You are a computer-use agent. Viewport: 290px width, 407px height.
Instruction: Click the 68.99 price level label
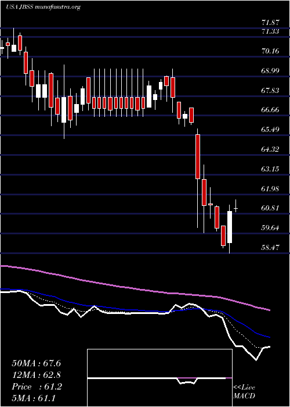[x=270, y=71]
